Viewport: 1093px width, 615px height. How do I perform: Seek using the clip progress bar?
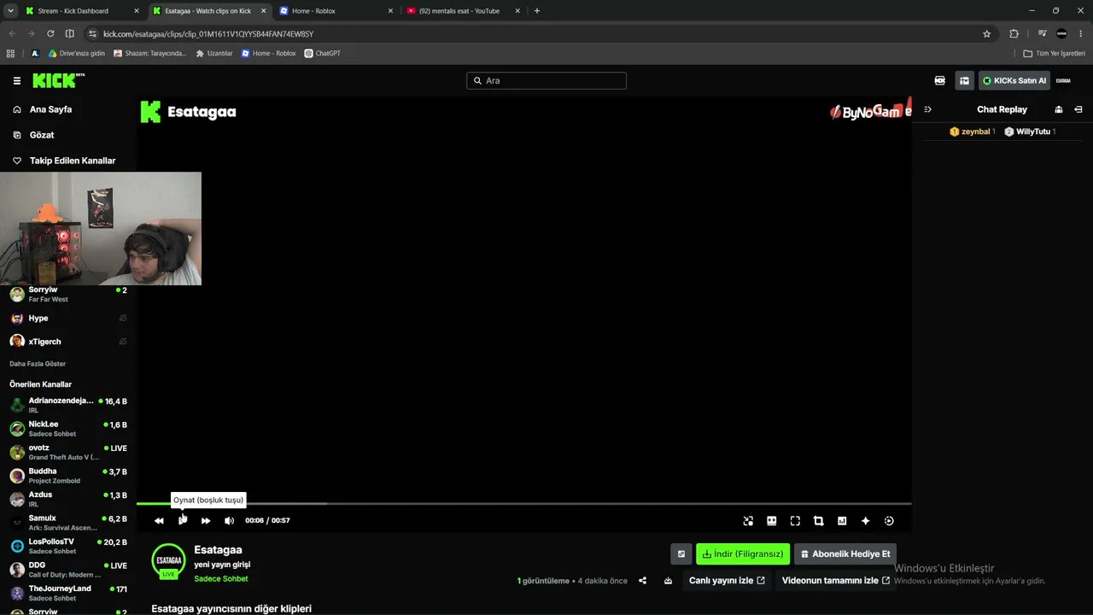point(523,503)
